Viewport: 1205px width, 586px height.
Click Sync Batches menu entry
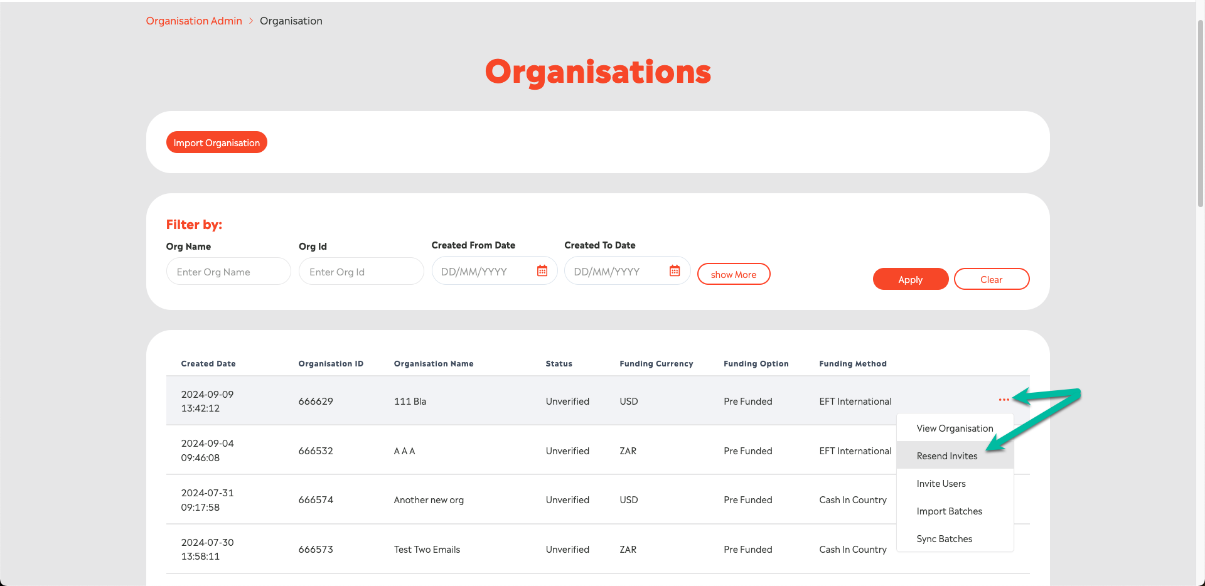pos(944,539)
